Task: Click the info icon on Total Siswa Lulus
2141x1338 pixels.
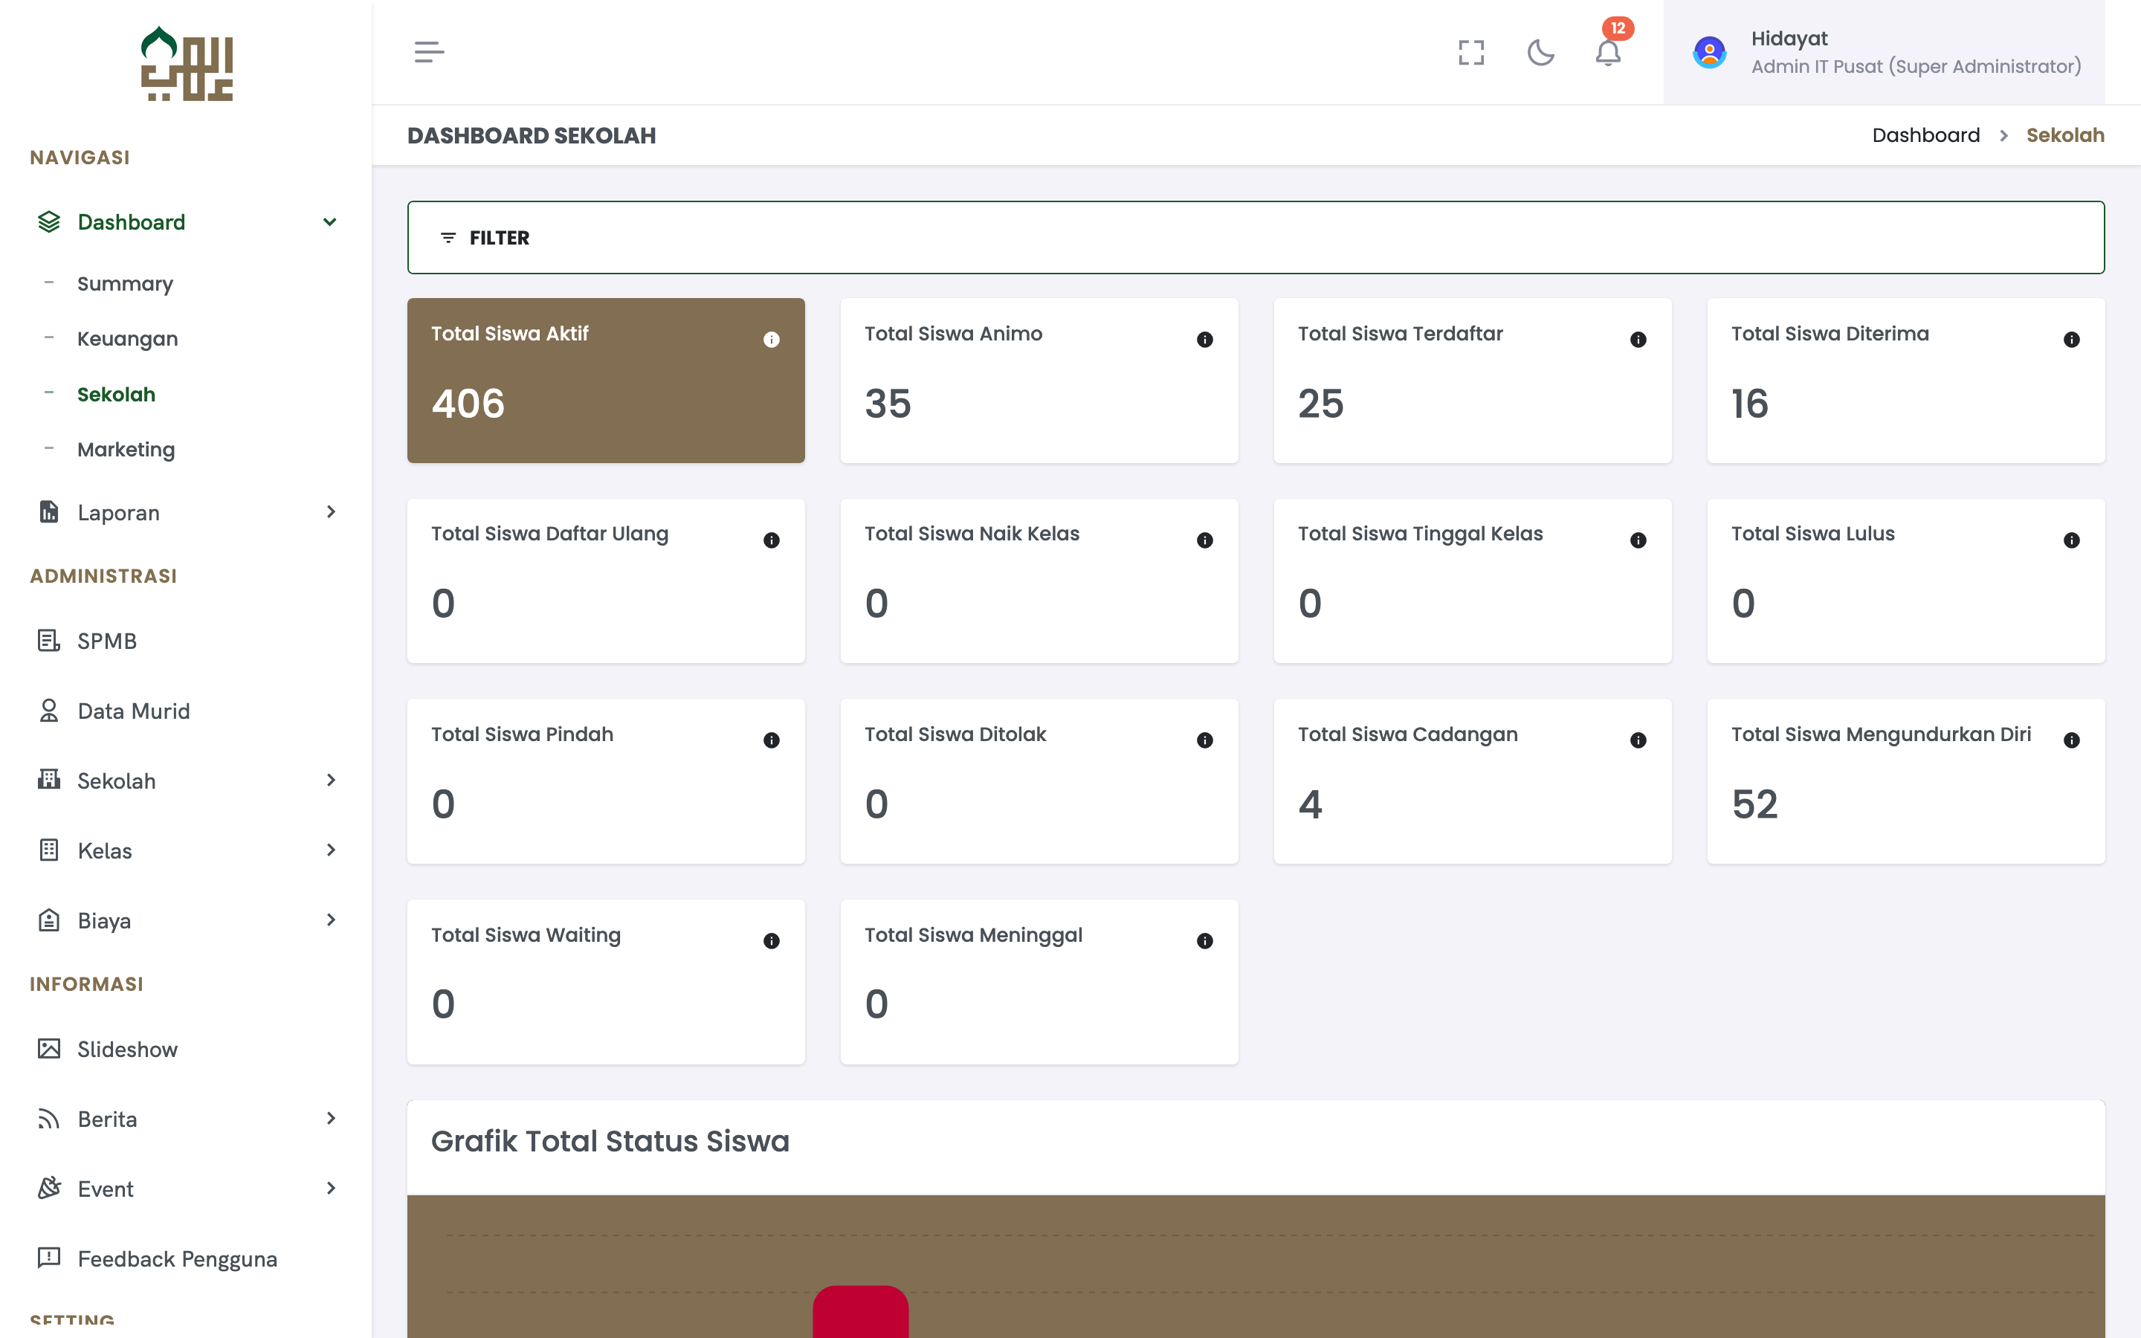Action: click(2072, 540)
